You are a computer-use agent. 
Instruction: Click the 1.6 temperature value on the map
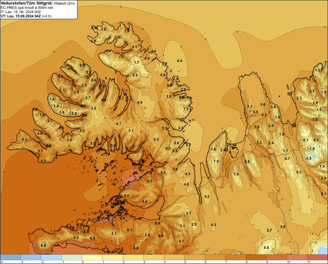(x=213, y=149)
